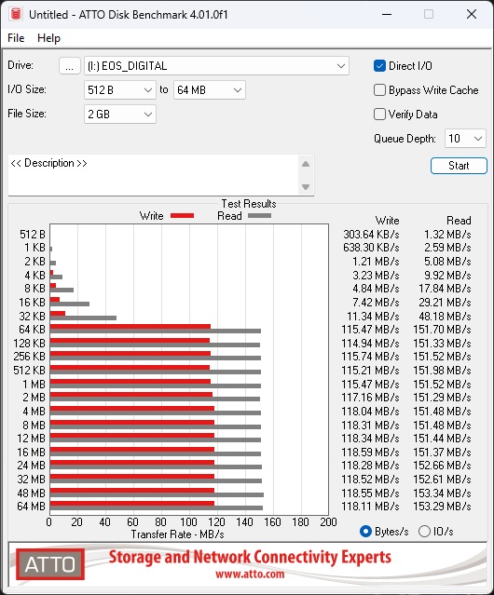Open the Help menu
This screenshot has height=595, width=494.
point(48,38)
